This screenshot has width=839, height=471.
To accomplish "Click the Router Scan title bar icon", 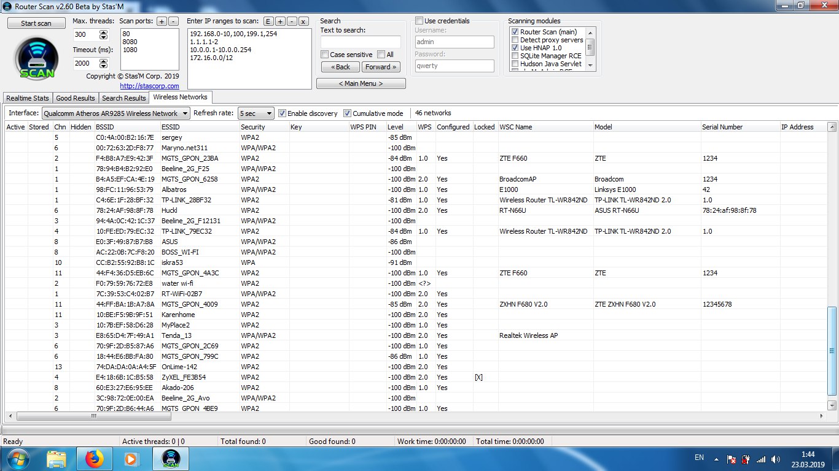I will point(7,6).
